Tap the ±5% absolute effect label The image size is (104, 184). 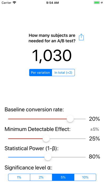click(x=94, y=129)
